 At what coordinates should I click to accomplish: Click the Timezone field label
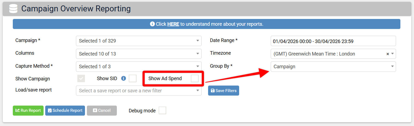pos(220,53)
